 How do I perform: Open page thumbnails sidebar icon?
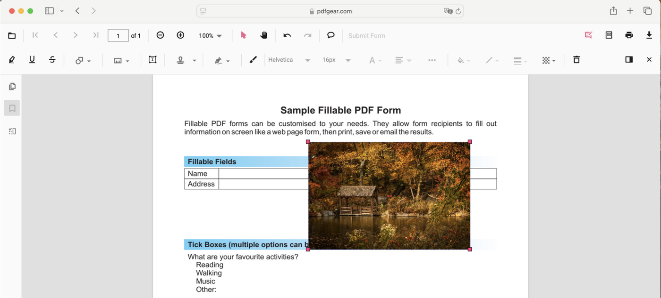pyautogui.click(x=12, y=86)
